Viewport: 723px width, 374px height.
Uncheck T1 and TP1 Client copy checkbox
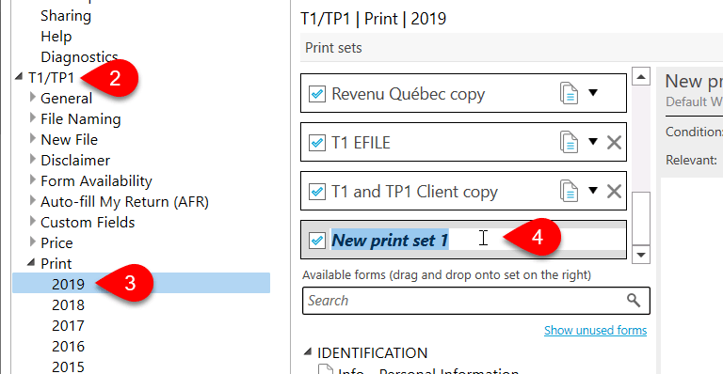(x=316, y=192)
